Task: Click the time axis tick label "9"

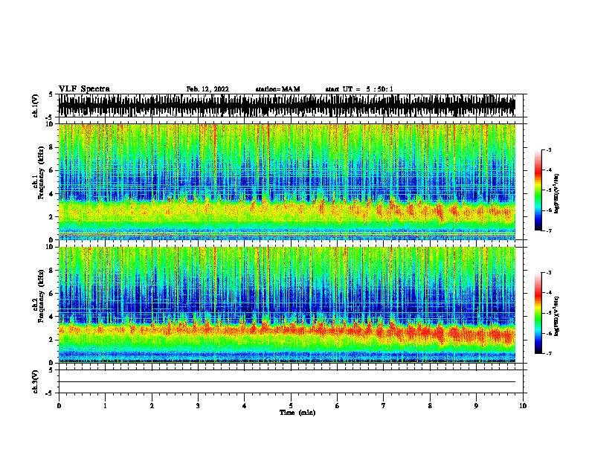Action: click(x=476, y=406)
